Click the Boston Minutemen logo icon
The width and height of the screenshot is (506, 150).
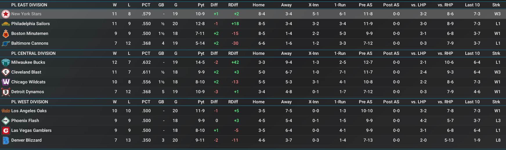click(6, 34)
